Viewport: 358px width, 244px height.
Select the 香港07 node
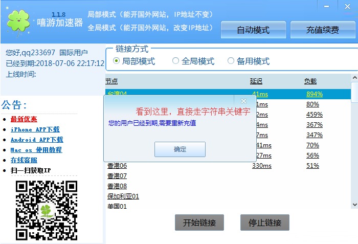coord(117,176)
